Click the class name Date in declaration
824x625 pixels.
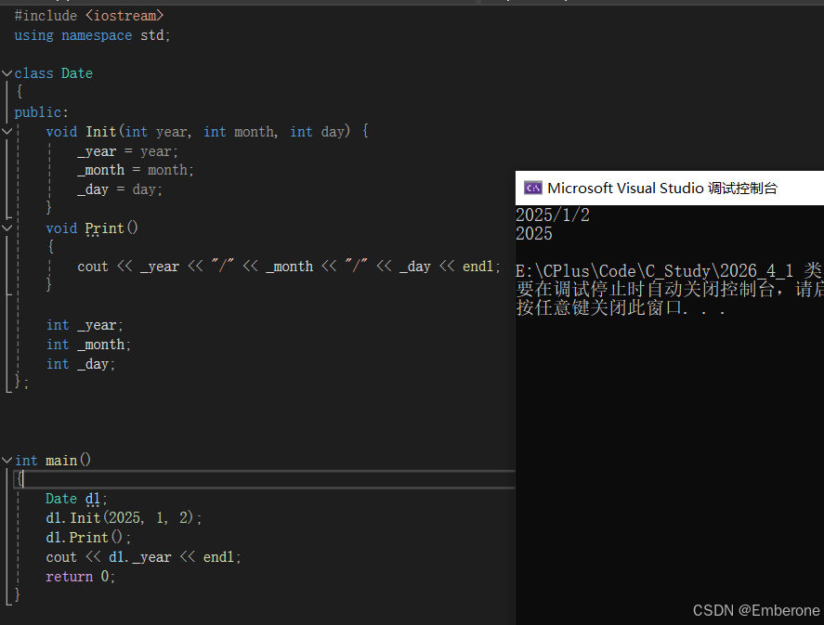click(77, 73)
